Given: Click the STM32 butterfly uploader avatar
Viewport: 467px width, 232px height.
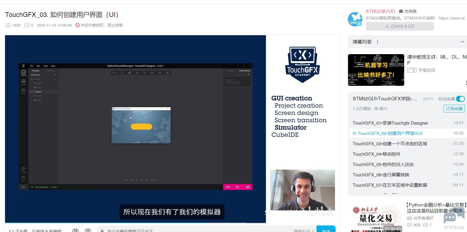Looking at the screenshot, I should click(x=355, y=19).
